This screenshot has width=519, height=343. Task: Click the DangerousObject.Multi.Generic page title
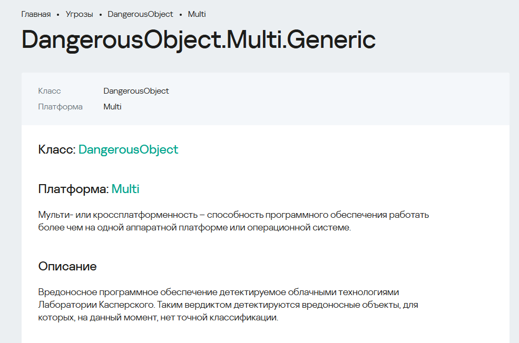(x=199, y=39)
